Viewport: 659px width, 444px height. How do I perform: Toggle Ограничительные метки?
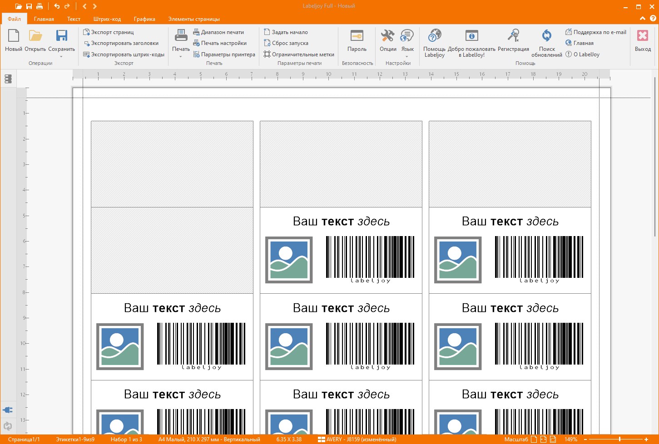click(299, 54)
